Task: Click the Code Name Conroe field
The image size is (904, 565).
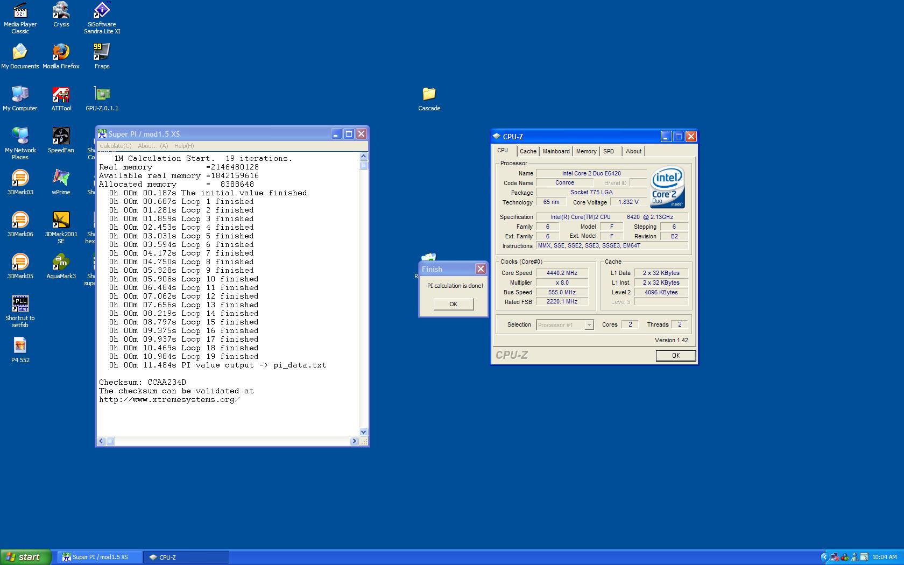Action: click(564, 183)
